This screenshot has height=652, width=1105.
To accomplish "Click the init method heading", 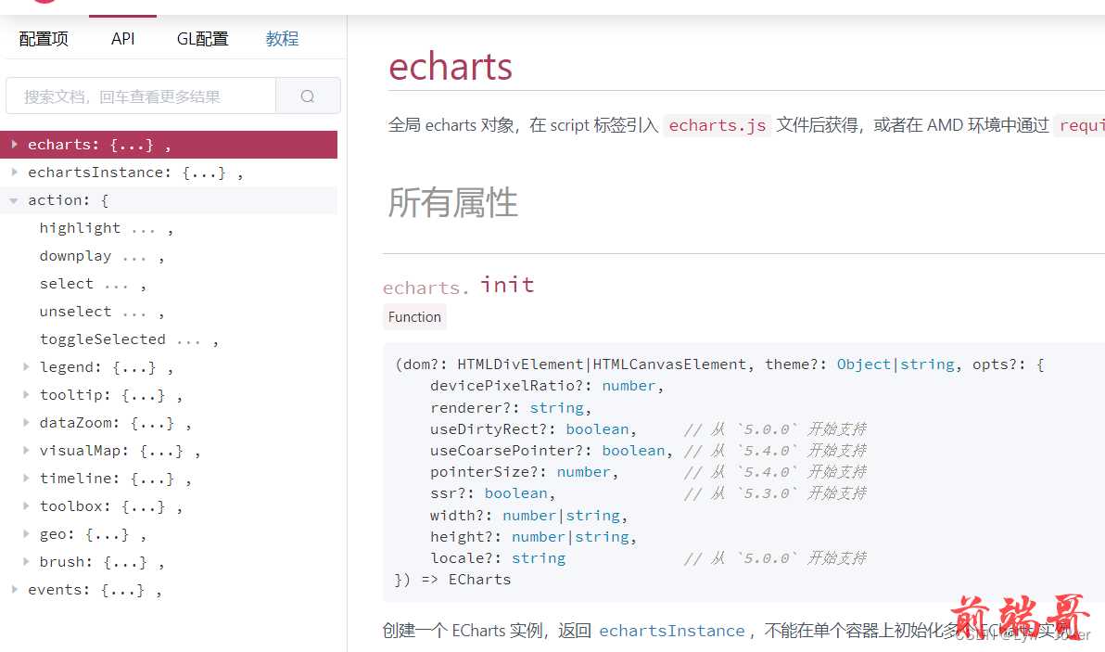I will pyautogui.click(x=507, y=285).
